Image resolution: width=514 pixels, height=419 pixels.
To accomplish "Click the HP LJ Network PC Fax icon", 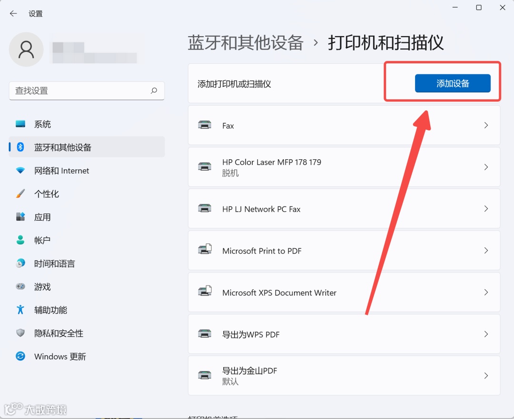I will pos(205,208).
